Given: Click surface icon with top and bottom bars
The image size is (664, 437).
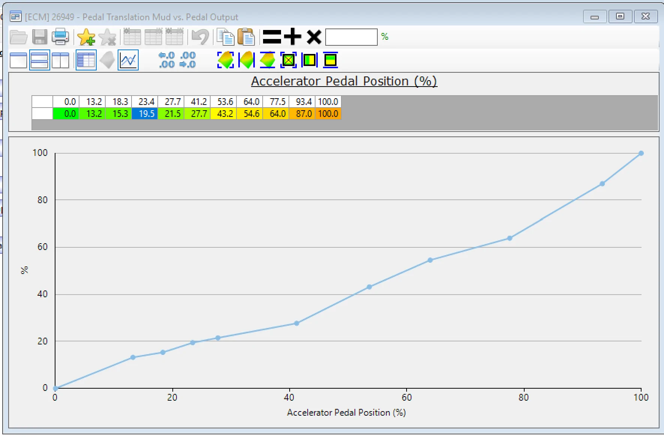Looking at the screenshot, I should [x=268, y=60].
